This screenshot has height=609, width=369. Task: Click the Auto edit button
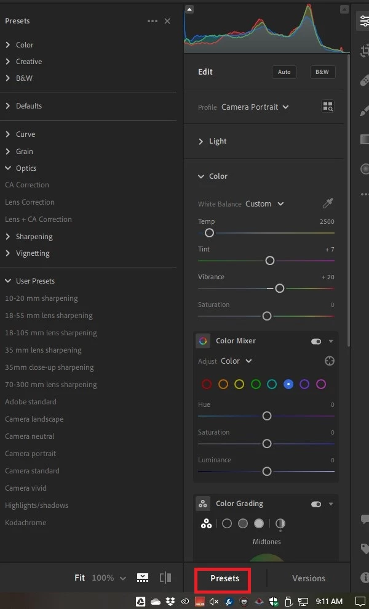pyautogui.click(x=284, y=72)
